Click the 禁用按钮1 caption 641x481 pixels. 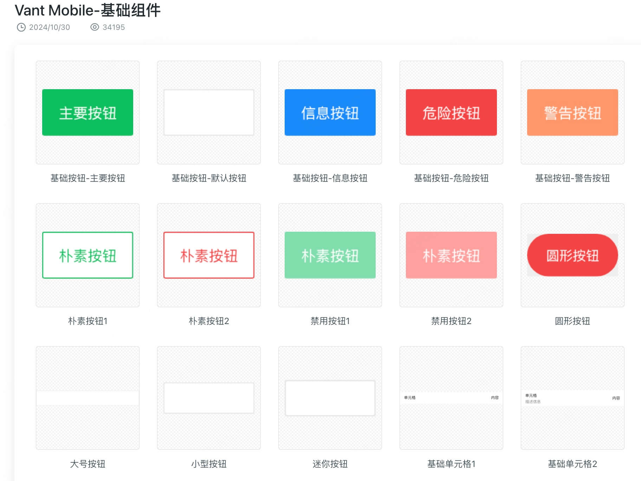(330, 321)
